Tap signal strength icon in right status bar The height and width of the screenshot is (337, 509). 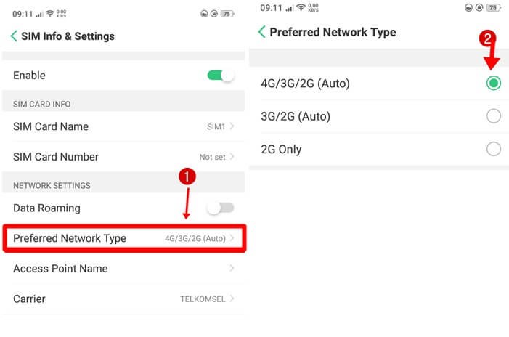coord(289,8)
